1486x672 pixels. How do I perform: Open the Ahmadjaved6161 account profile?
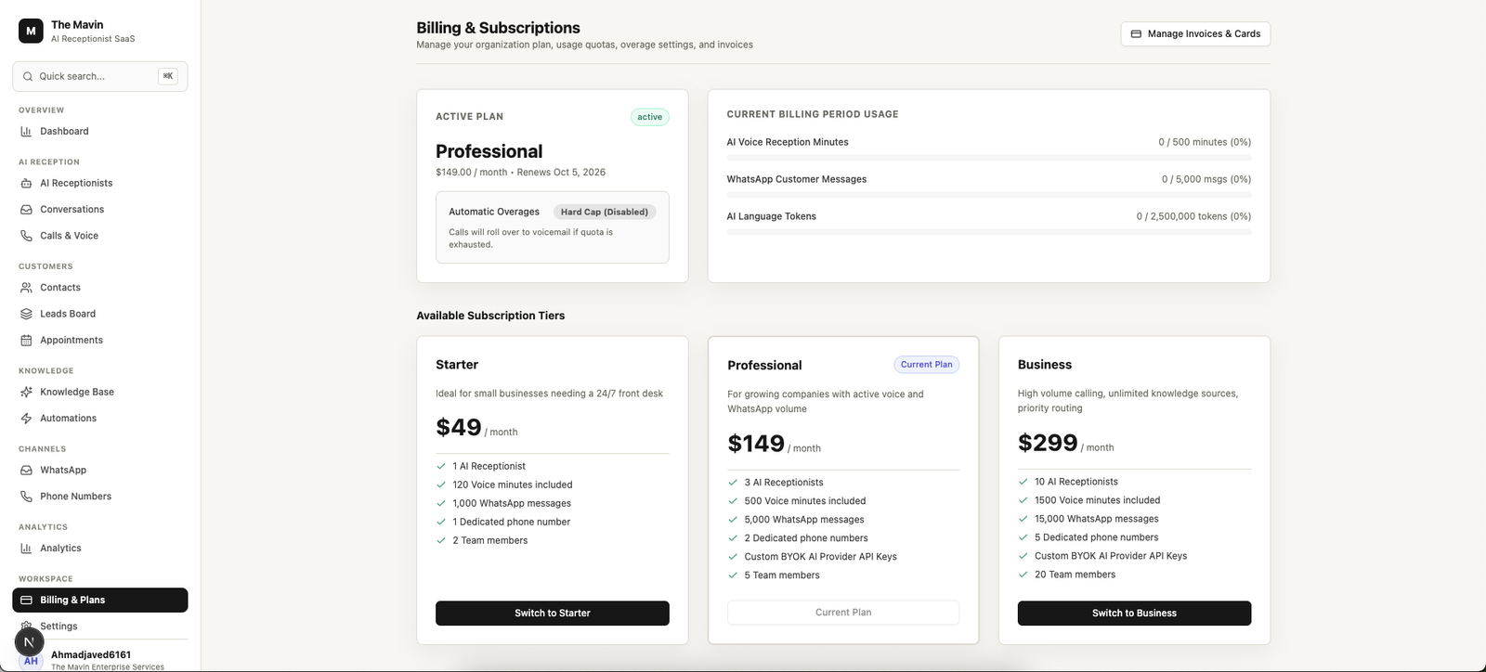pyautogui.click(x=100, y=659)
